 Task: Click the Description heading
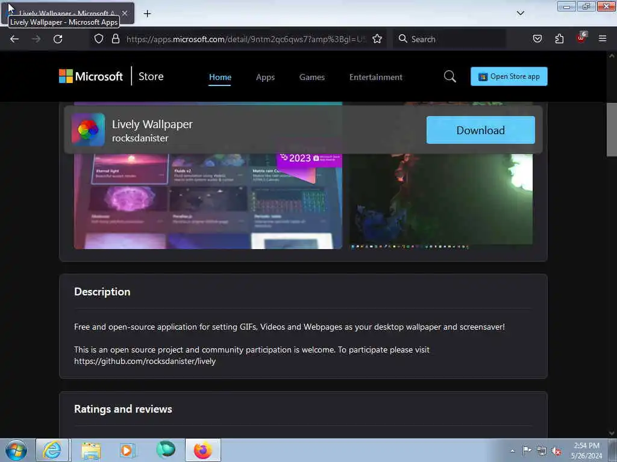(x=102, y=292)
